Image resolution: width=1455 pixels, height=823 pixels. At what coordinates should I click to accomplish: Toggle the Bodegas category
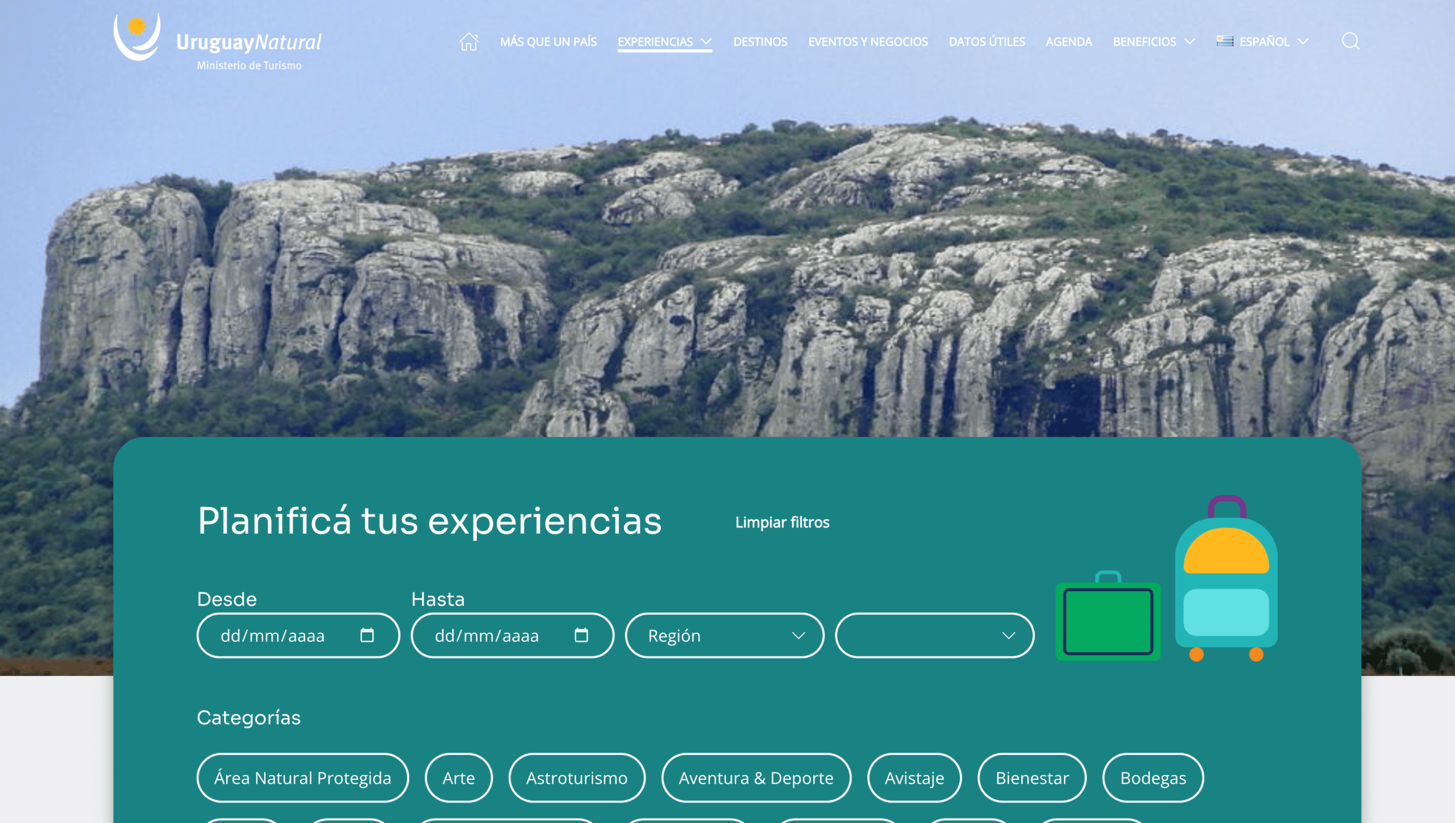pyautogui.click(x=1153, y=778)
